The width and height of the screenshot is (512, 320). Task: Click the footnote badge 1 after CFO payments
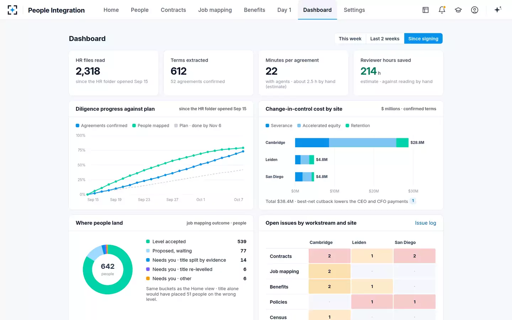(x=413, y=201)
